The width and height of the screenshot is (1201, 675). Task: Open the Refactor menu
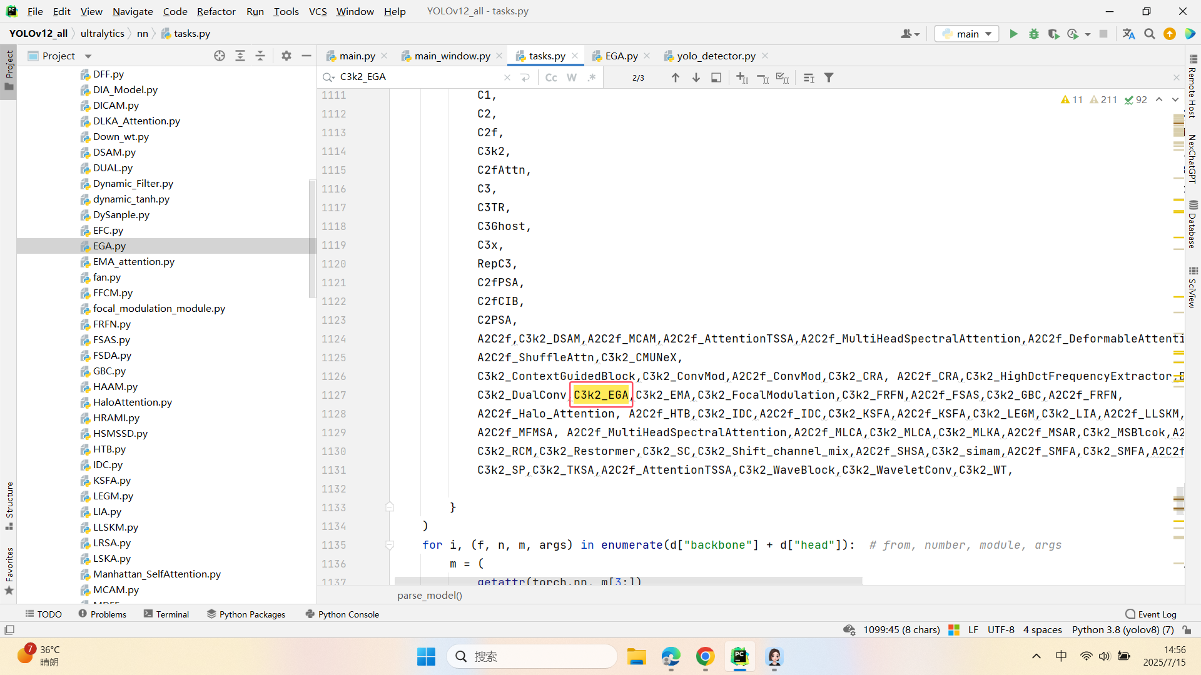(x=216, y=11)
